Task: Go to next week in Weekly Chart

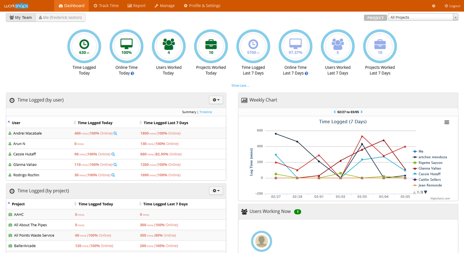Action: (362, 112)
